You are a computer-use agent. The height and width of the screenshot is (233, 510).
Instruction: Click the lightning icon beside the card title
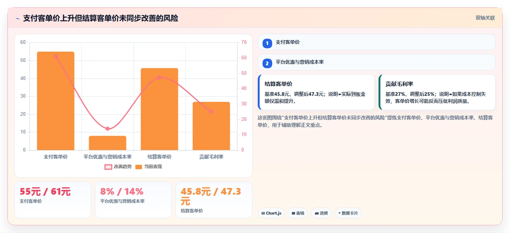point(17,18)
